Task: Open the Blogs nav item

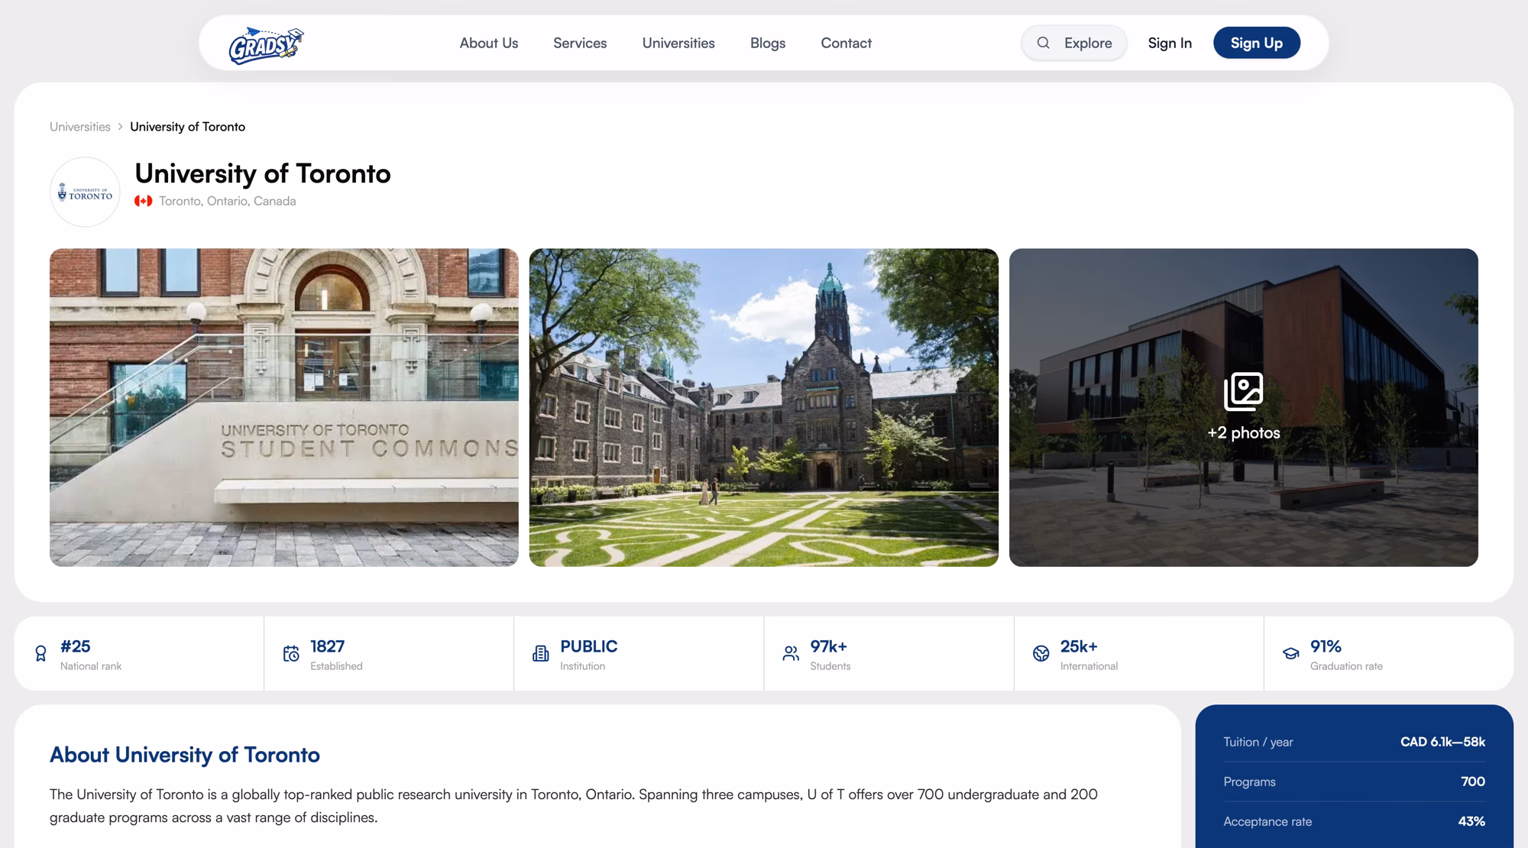Action: click(768, 43)
